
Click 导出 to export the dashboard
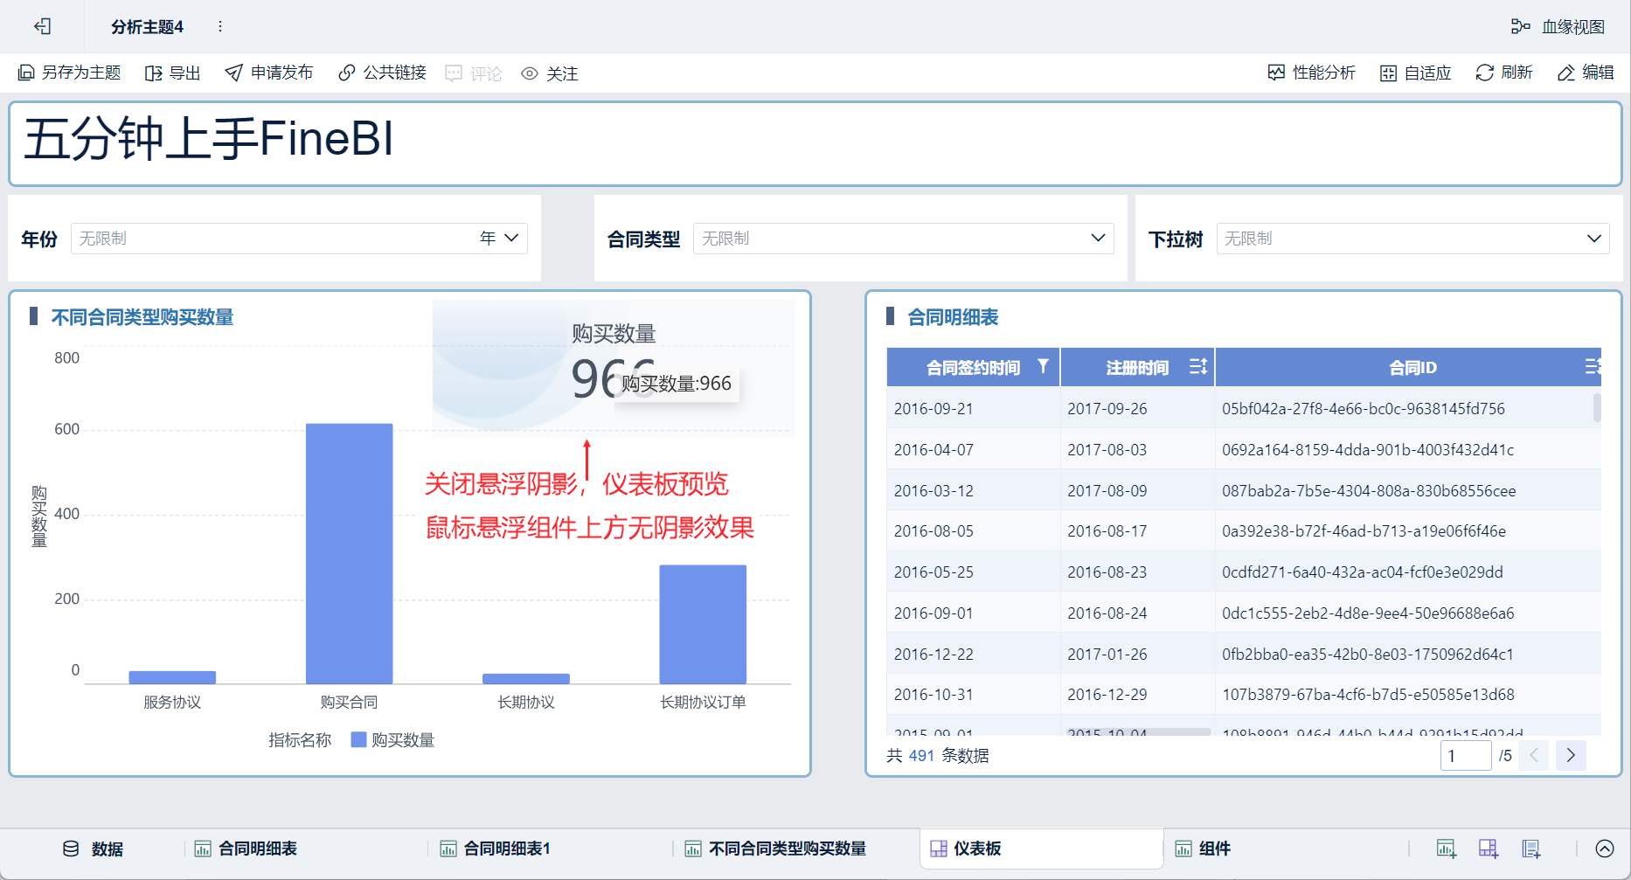coord(173,73)
